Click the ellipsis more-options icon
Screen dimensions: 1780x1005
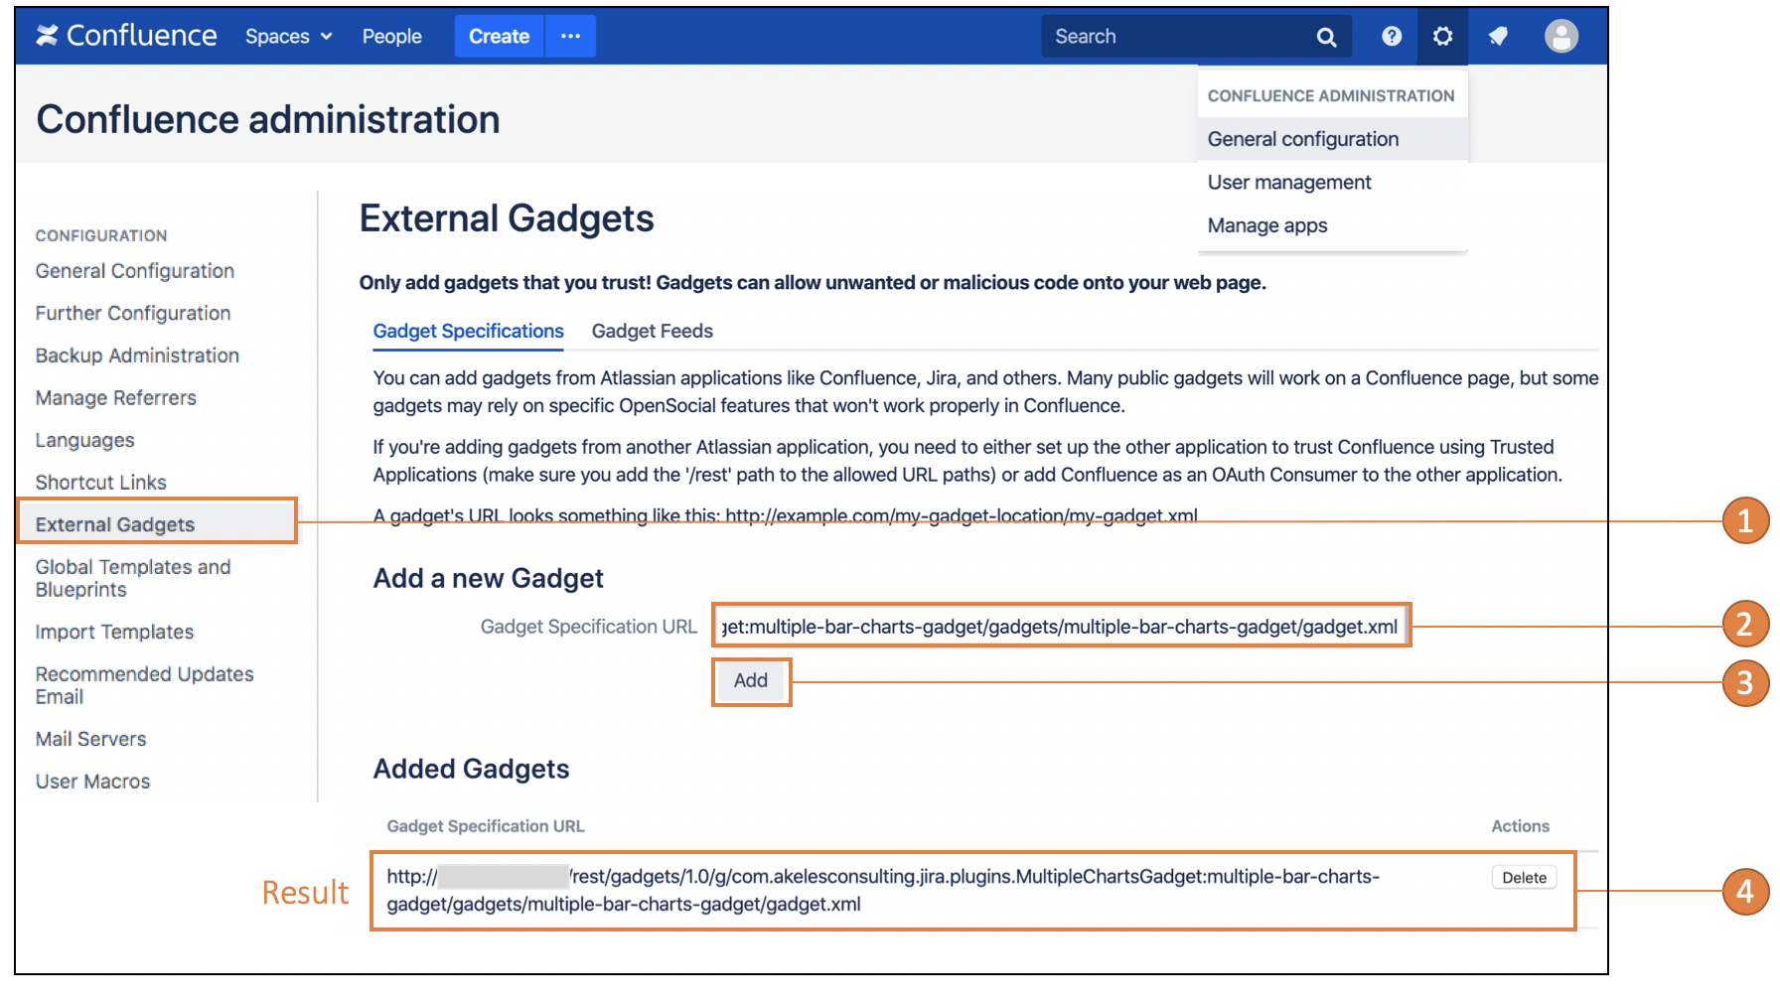click(x=570, y=35)
